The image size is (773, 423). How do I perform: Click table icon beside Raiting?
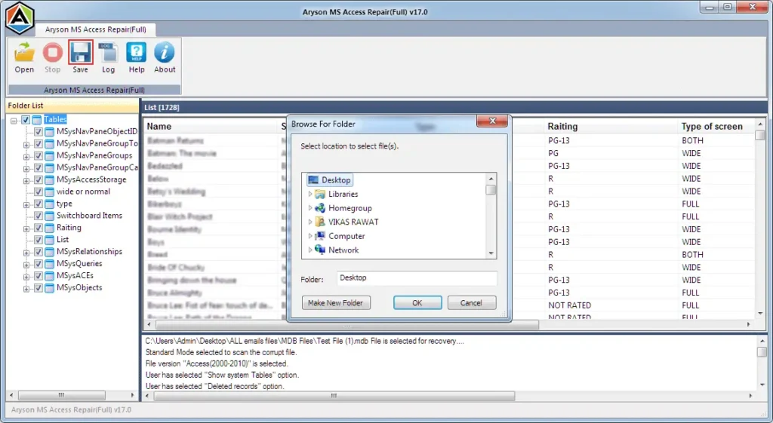(x=49, y=228)
